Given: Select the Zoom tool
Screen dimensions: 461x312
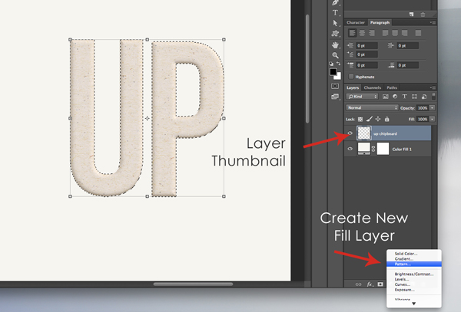Looking at the screenshot, I should (x=336, y=56).
